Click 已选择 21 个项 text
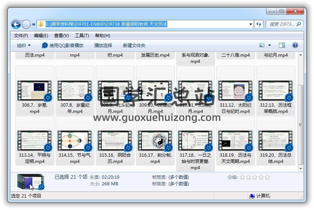Viewport: 314px width, 210px height. pos(71,177)
